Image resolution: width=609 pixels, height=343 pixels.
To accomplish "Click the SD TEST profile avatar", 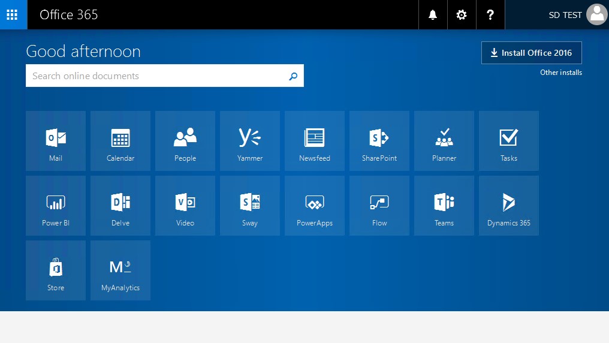I will [x=598, y=15].
